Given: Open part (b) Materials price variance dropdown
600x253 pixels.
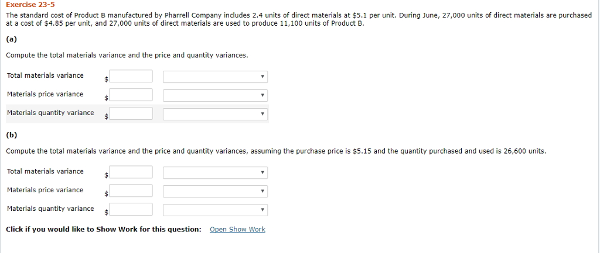Looking at the screenshot, I should click(215, 191).
